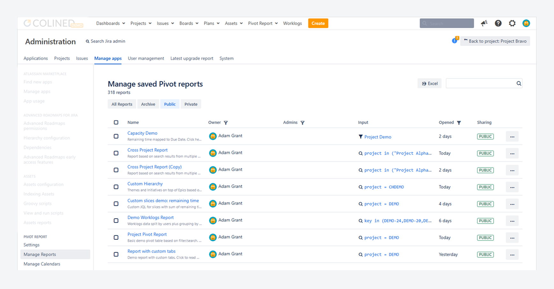Click the PUBLIC badge in Capacity Demo row

coord(485,137)
